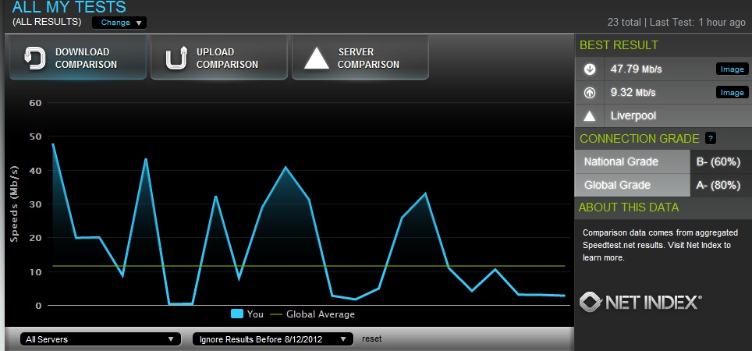Click best result upload arrow icon
Image resolution: width=752 pixels, height=351 pixels.
pos(590,93)
